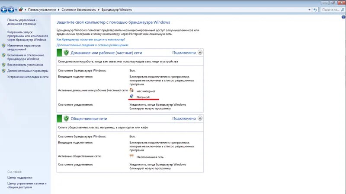Viewport: 346px width, 194px height.
Task: Open 'Устранение неполадок в сети' link
Action: 28,77
